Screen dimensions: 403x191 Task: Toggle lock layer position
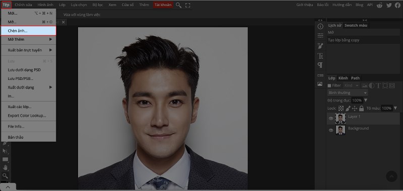point(355,108)
